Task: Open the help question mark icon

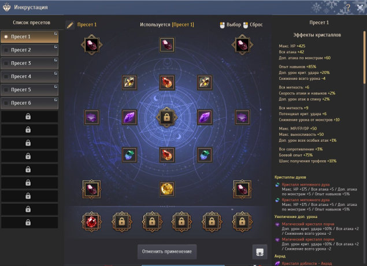Action: (348, 8)
